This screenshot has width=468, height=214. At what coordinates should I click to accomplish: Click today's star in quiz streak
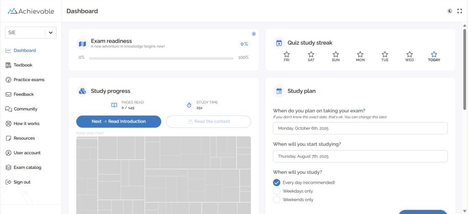click(434, 54)
